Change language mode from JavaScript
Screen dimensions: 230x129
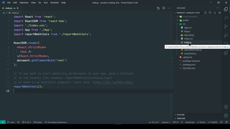point(190,122)
